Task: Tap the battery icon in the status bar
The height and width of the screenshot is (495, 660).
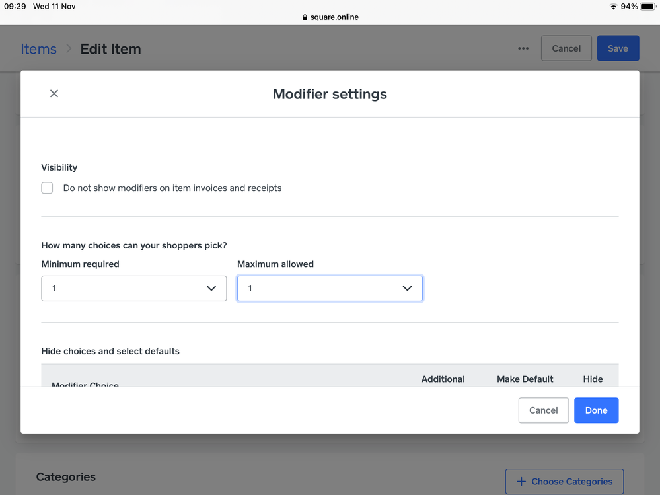Action: point(647,7)
